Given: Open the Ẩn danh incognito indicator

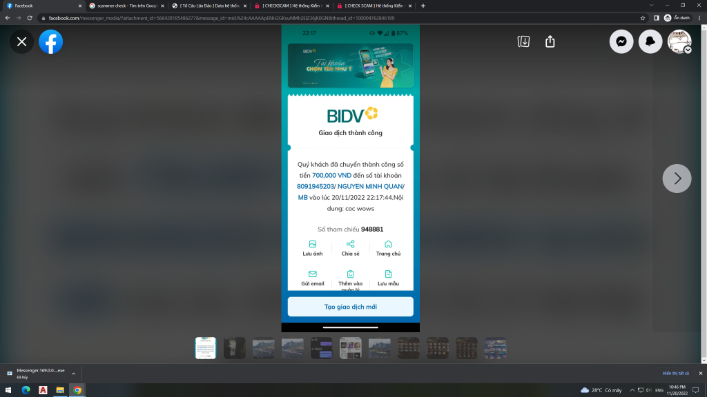Looking at the screenshot, I should [x=677, y=18].
